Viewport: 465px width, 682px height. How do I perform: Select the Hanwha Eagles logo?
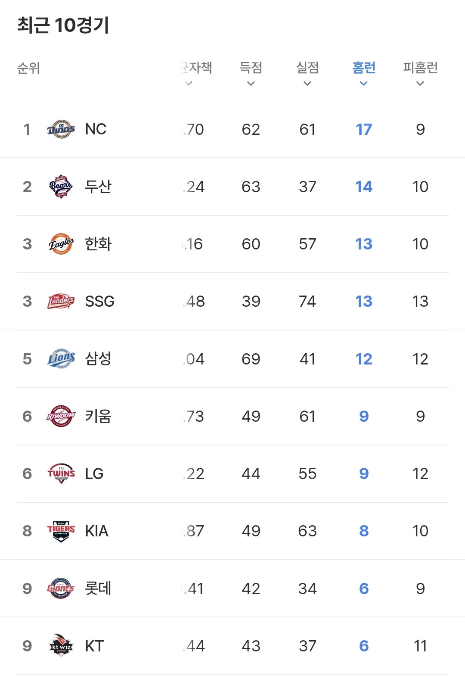[61, 244]
